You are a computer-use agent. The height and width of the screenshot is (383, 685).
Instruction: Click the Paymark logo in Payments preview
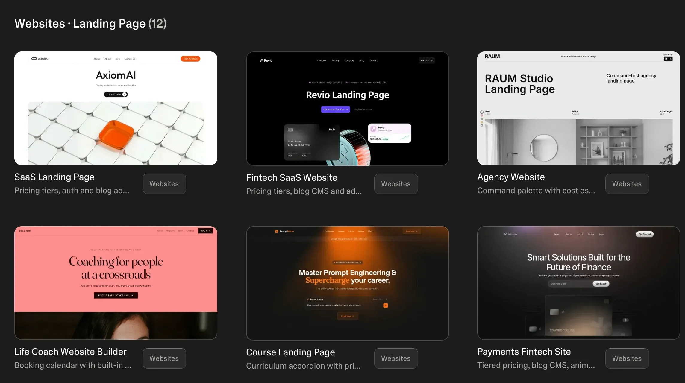[510, 234]
